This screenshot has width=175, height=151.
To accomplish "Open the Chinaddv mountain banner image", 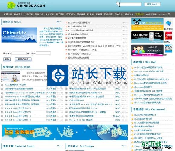I will coord(19,35).
